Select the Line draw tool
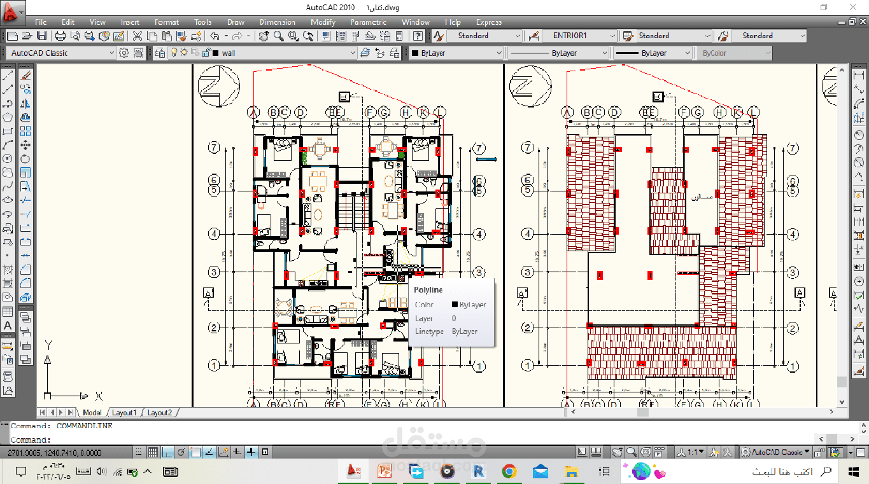 point(8,76)
